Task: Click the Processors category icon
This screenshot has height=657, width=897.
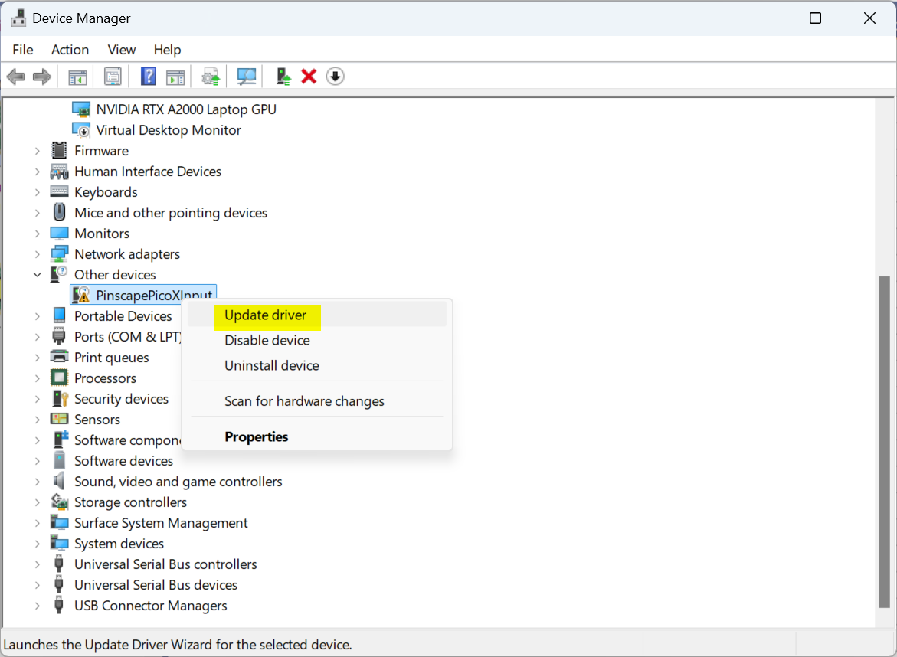Action: pyautogui.click(x=60, y=378)
